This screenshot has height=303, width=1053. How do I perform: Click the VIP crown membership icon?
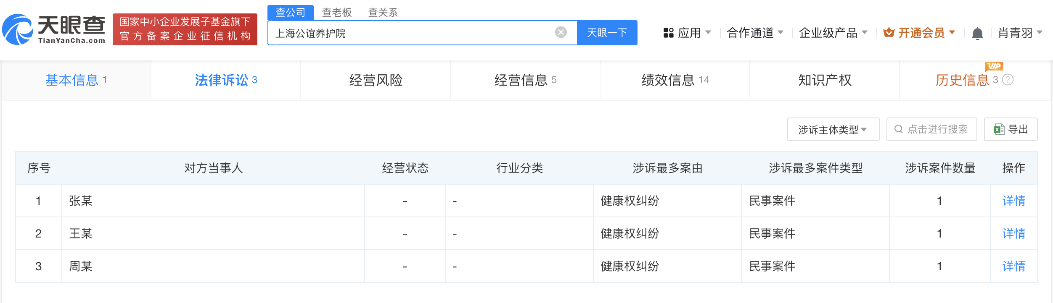(889, 32)
